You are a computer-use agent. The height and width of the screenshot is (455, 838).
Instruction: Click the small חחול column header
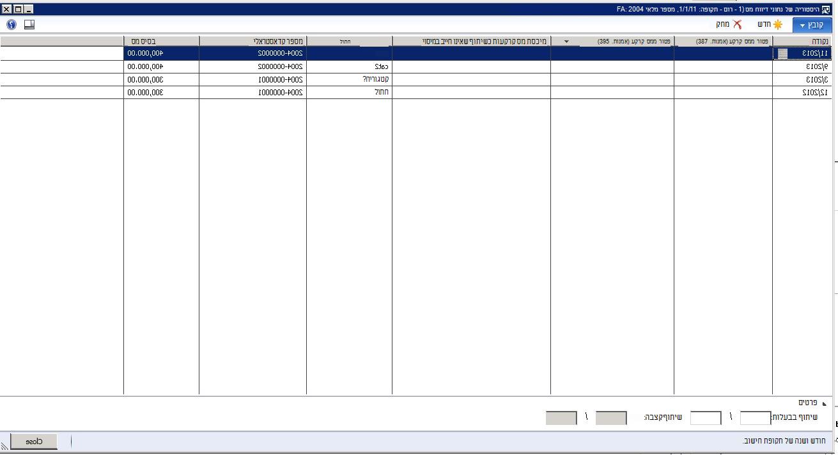click(349, 42)
